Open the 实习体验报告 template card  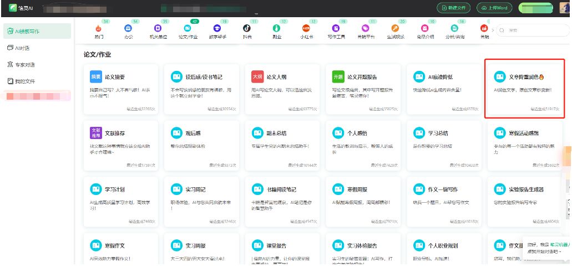363,249
